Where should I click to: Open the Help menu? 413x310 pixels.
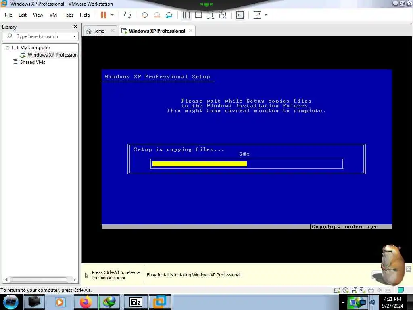[x=85, y=15]
